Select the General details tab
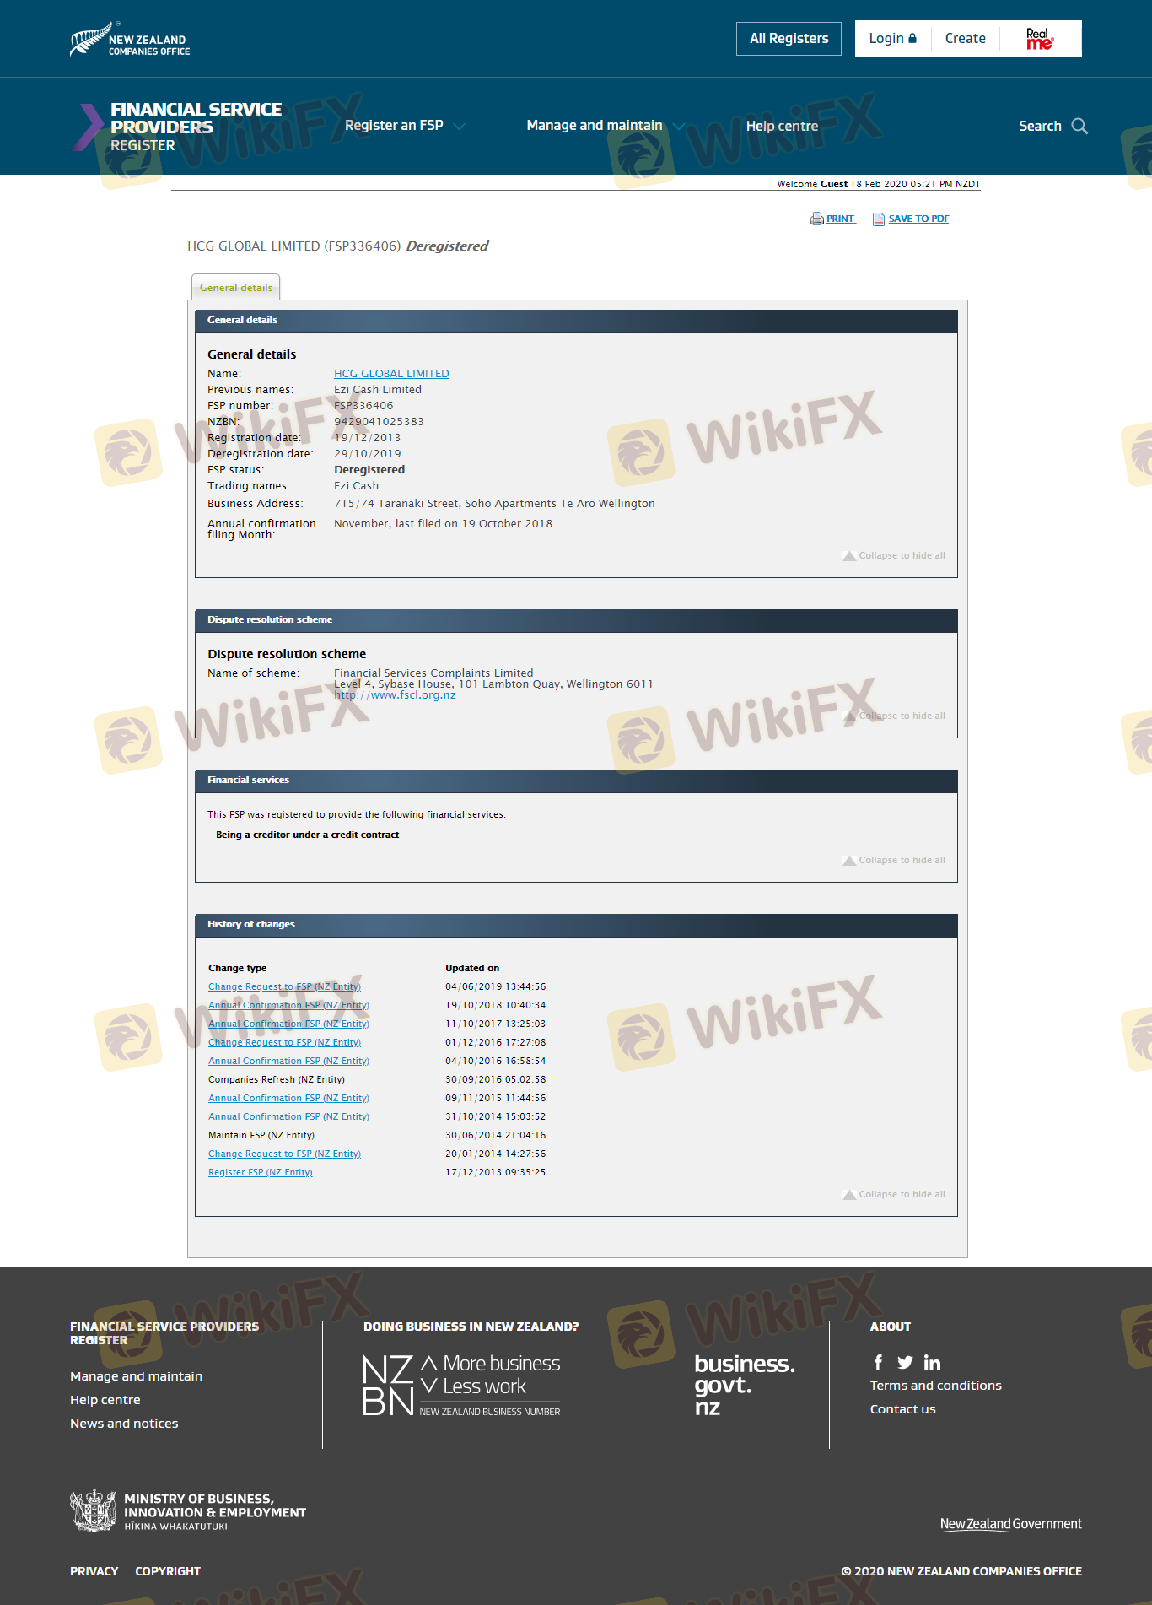1152x1605 pixels. (236, 288)
